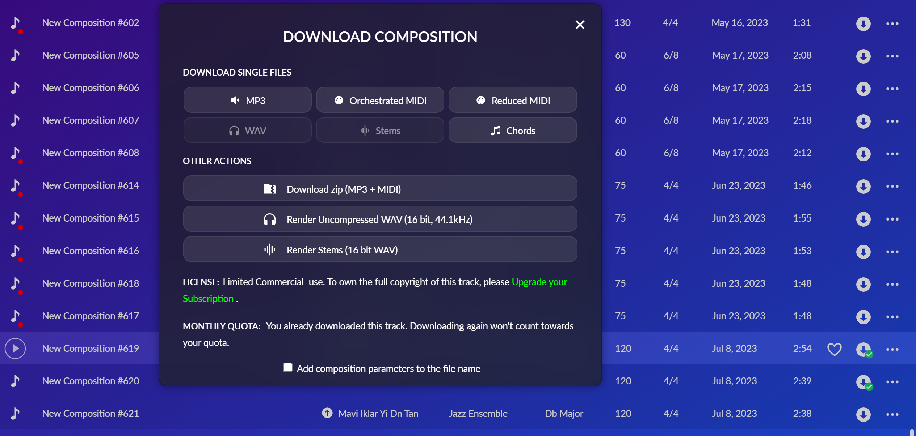Image resolution: width=916 pixels, height=436 pixels.
Task: Open more options for New Composition #605
Action: pos(892,56)
